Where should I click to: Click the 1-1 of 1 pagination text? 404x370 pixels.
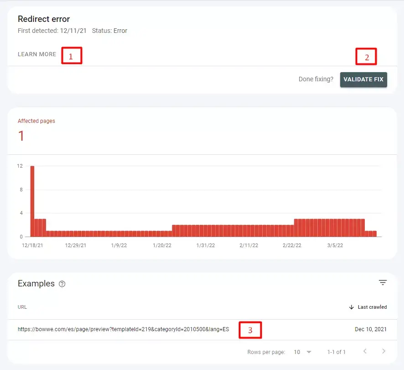pyautogui.click(x=336, y=352)
